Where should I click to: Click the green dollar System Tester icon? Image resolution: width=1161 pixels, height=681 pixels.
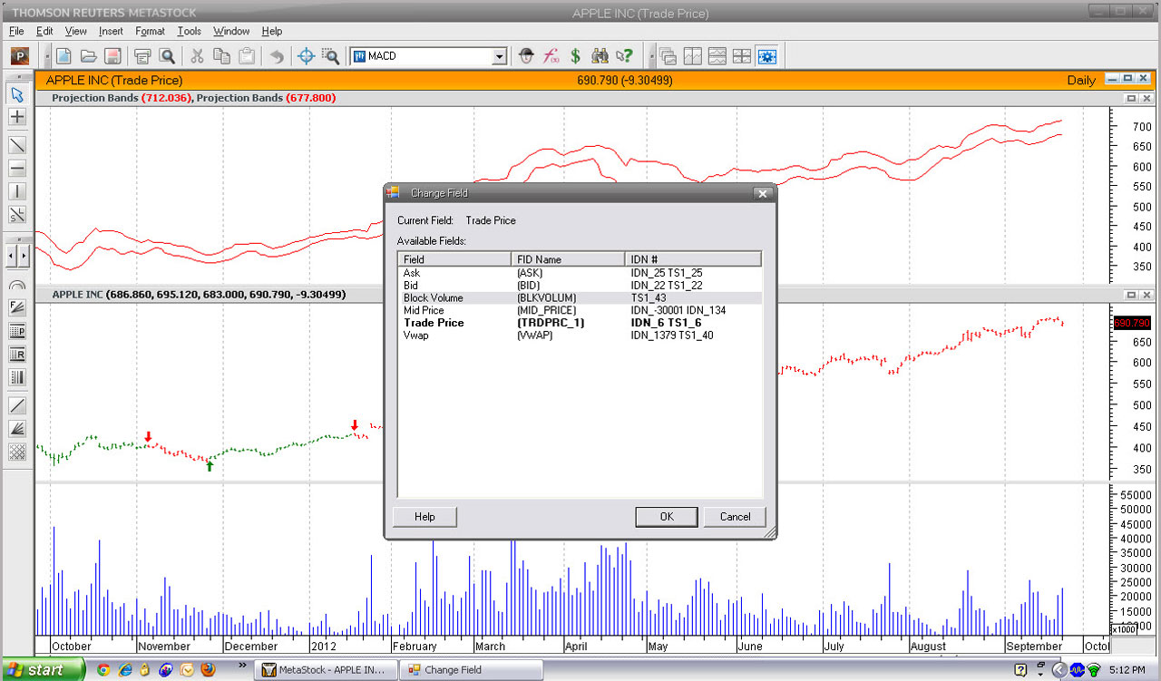coord(575,56)
